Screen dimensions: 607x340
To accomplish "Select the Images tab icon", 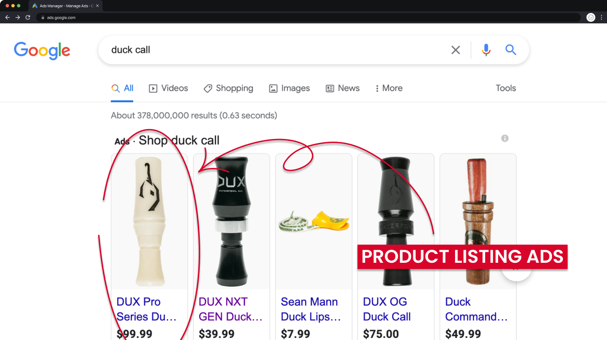I will tap(273, 88).
